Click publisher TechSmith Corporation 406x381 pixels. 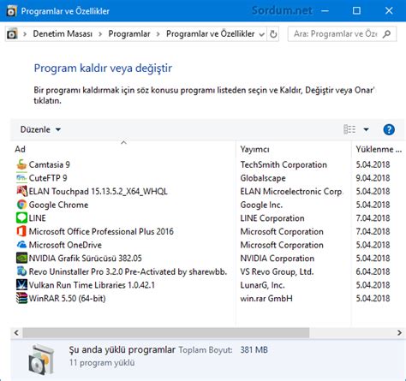point(284,164)
